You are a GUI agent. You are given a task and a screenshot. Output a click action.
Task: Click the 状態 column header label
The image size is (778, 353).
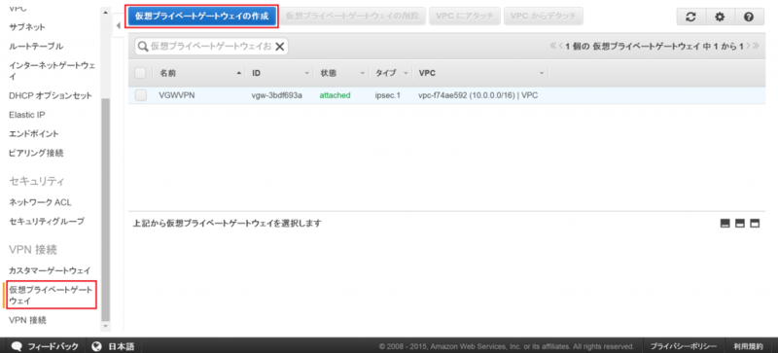pos(329,73)
